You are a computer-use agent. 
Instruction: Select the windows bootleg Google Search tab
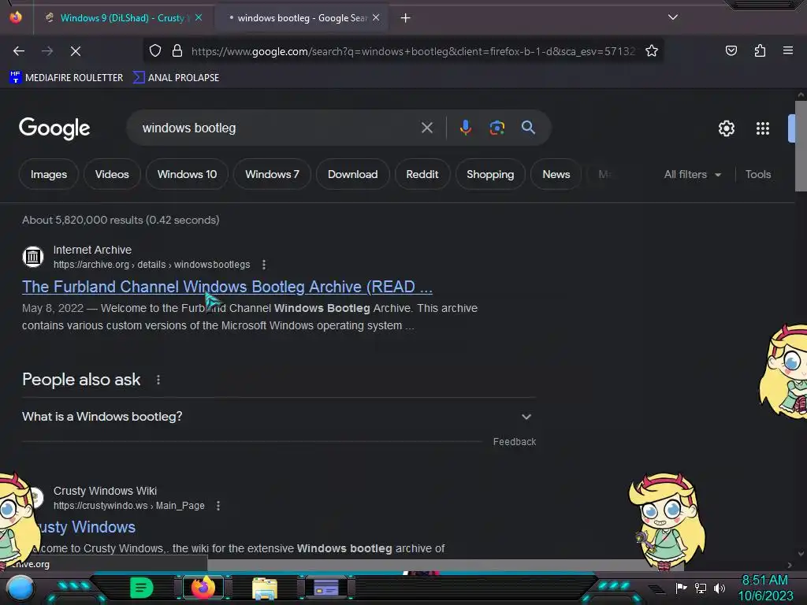pos(302,18)
